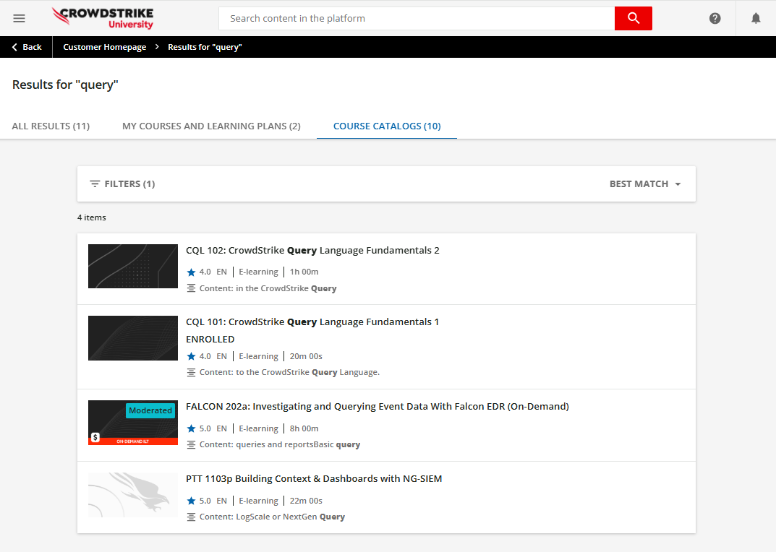Open the hamburger main menu
Screen dimensions: 776x552
19,18
